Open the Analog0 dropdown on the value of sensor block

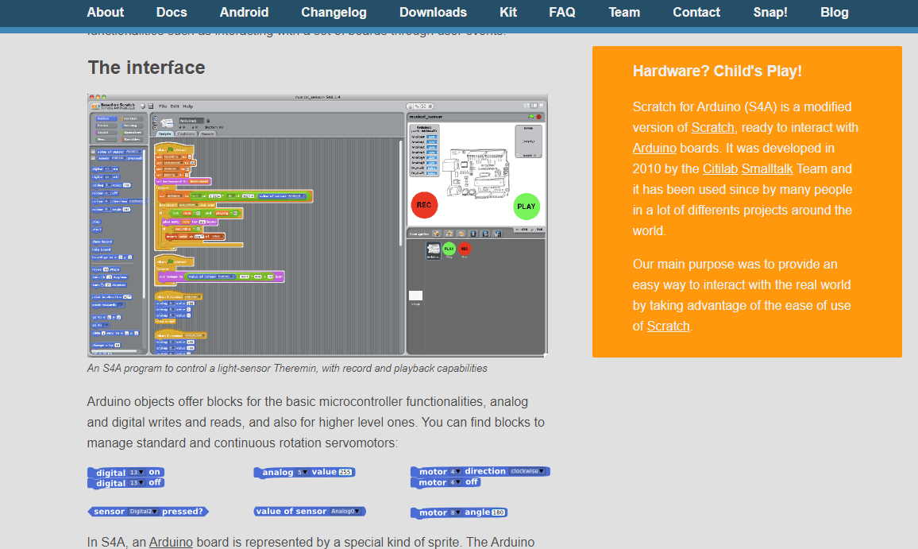(x=346, y=512)
